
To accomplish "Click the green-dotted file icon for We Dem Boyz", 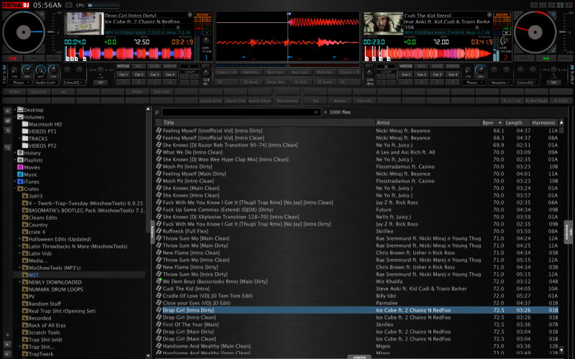I will (159, 281).
